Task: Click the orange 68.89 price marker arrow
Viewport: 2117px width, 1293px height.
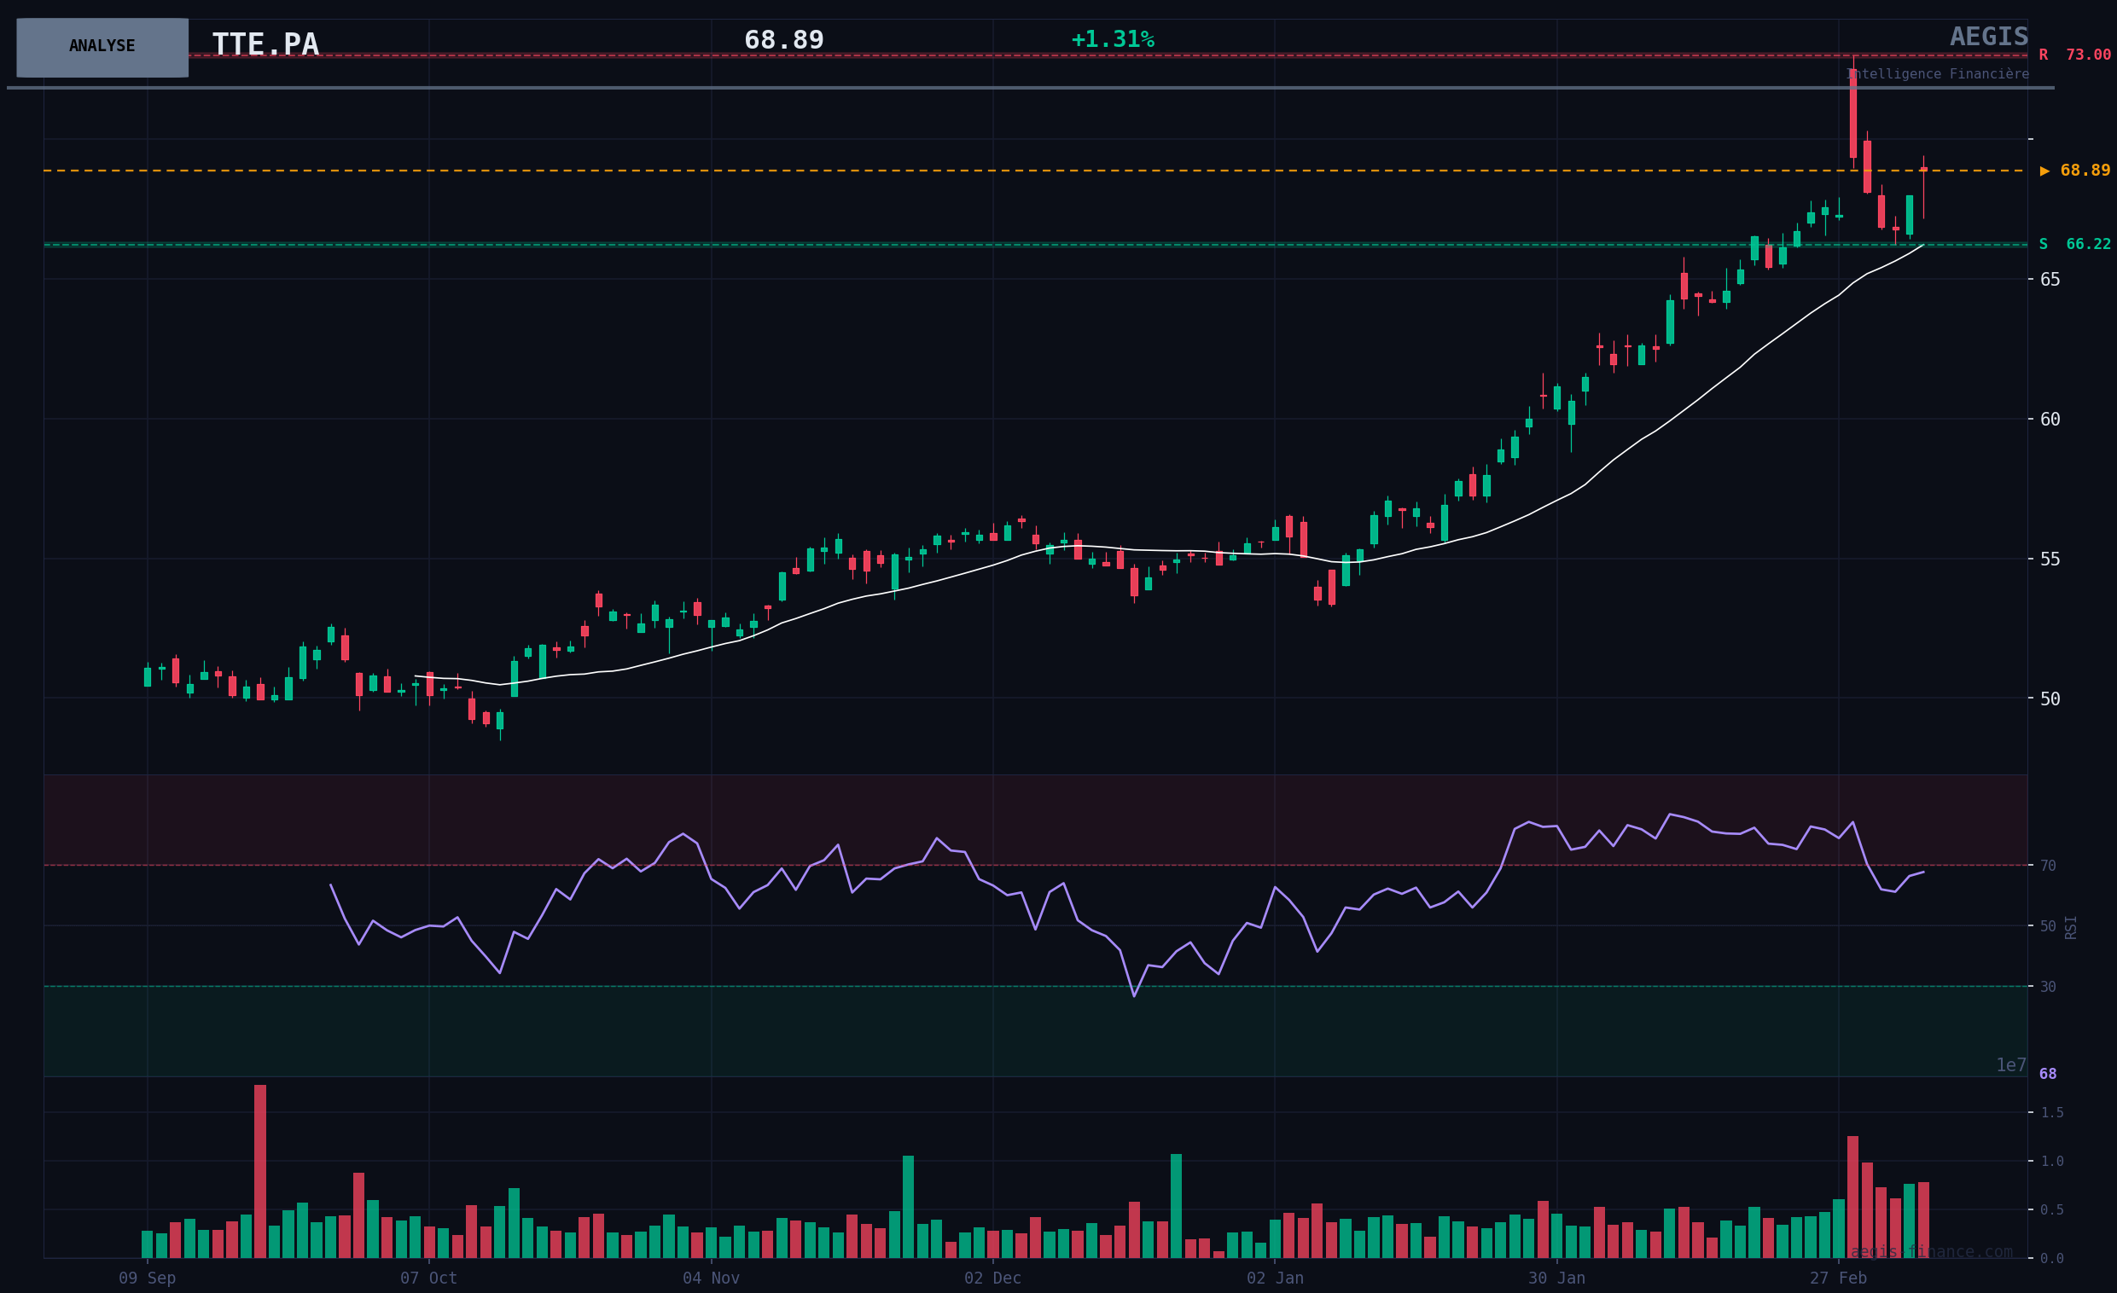Action: (x=2044, y=171)
